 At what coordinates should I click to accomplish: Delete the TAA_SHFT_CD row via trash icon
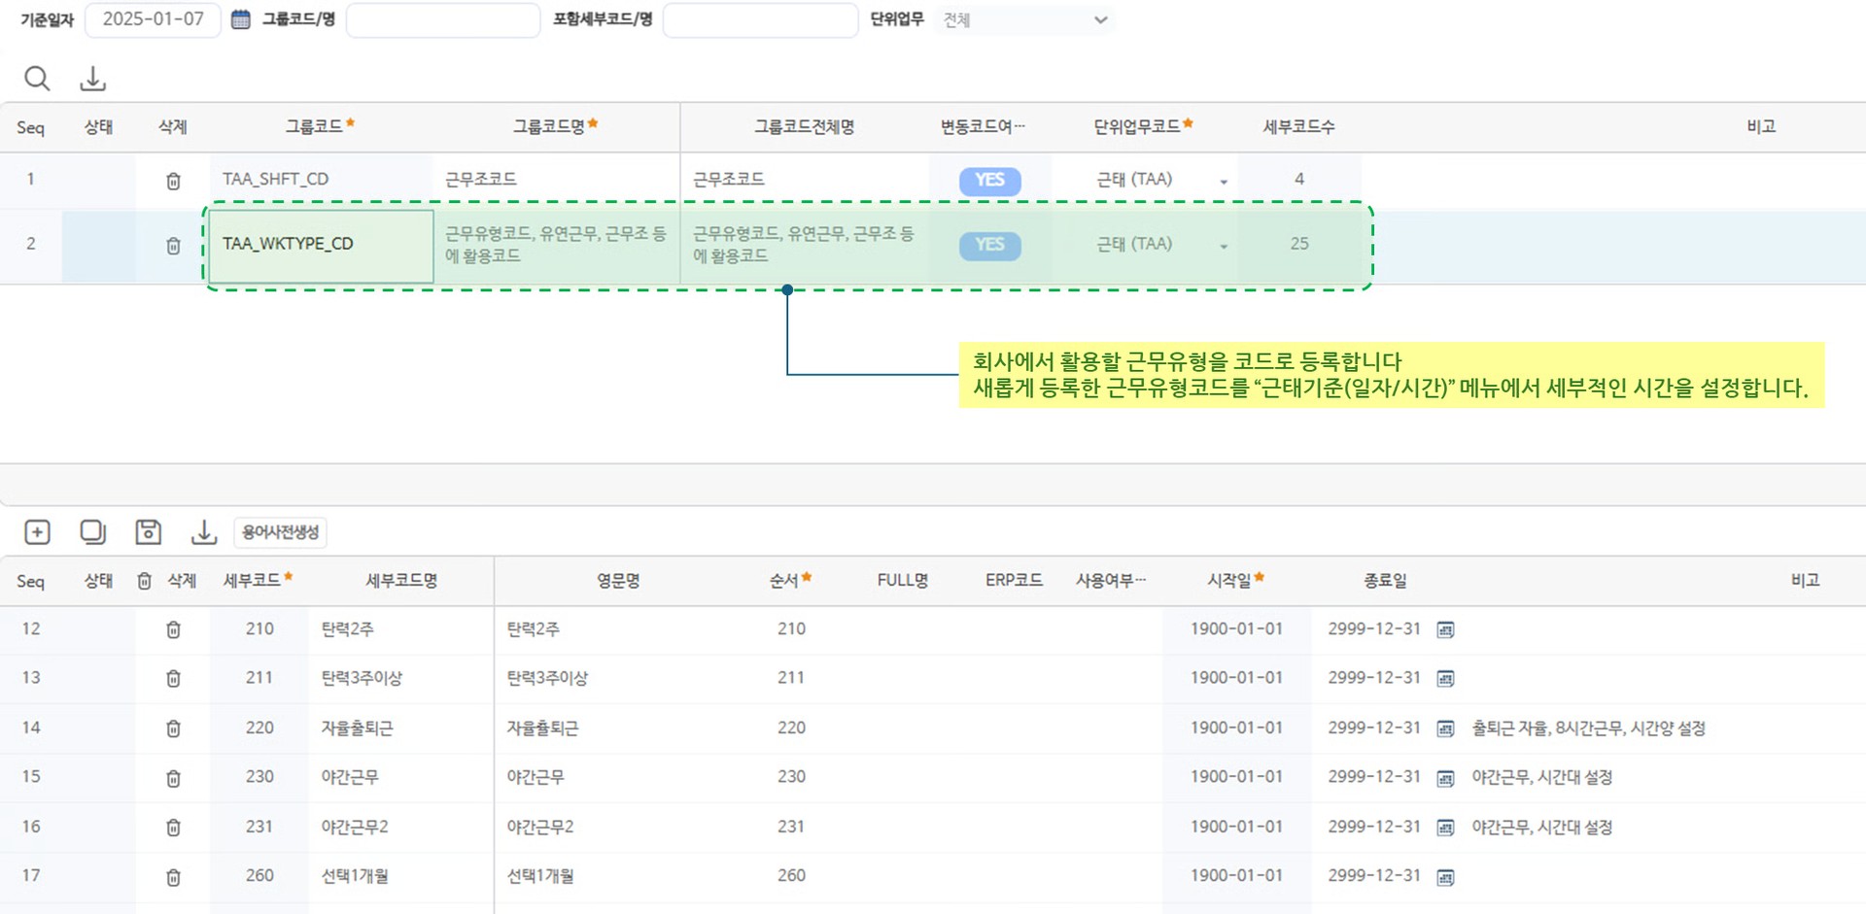[x=173, y=181]
